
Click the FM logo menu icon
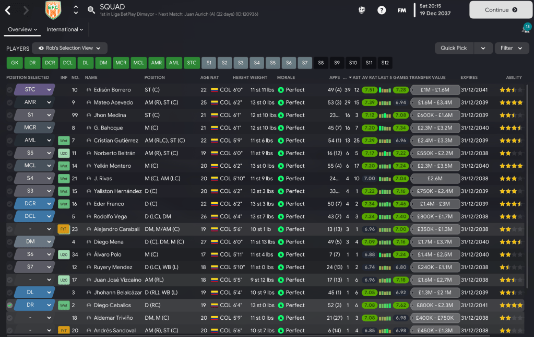[401, 10]
